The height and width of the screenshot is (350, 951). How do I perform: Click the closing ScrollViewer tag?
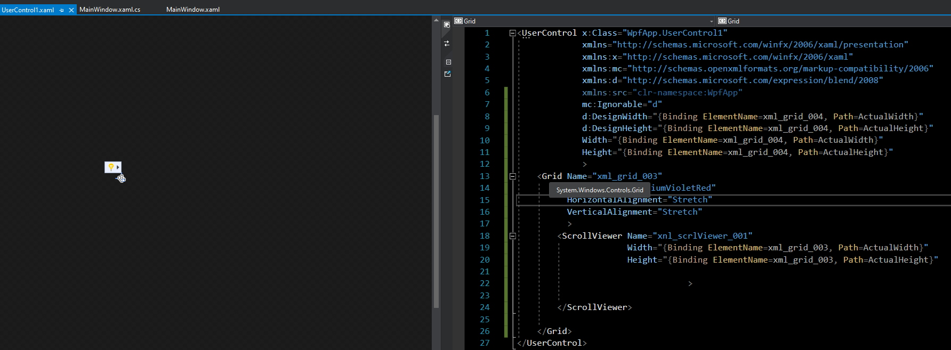[x=594, y=307]
